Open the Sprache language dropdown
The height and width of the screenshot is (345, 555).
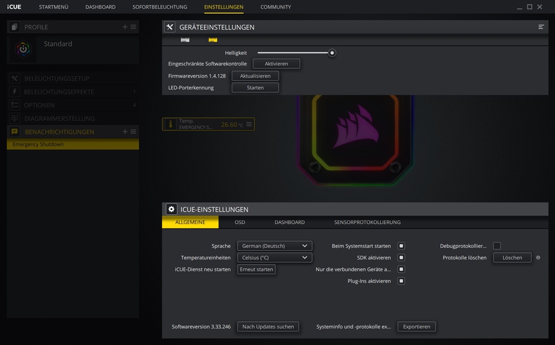click(x=275, y=246)
